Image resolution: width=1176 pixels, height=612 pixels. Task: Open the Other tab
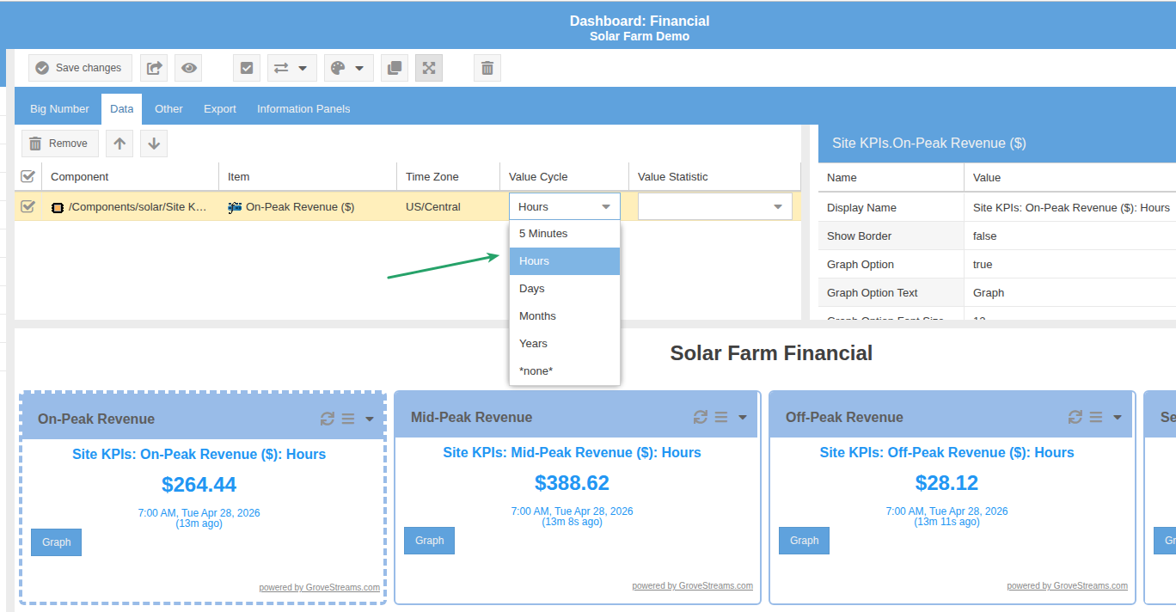coord(168,109)
